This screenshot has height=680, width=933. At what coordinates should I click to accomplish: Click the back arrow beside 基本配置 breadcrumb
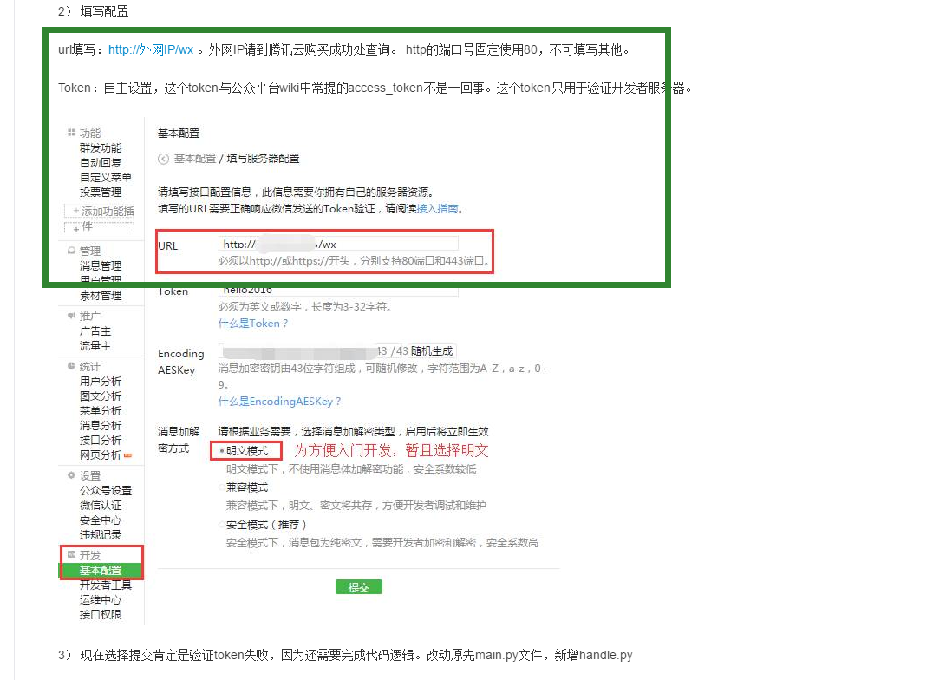163,159
